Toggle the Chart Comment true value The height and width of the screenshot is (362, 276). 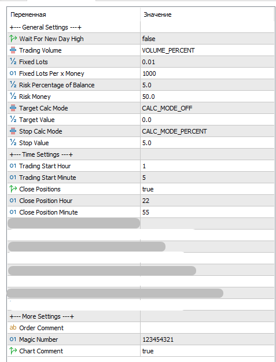tap(207, 351)
